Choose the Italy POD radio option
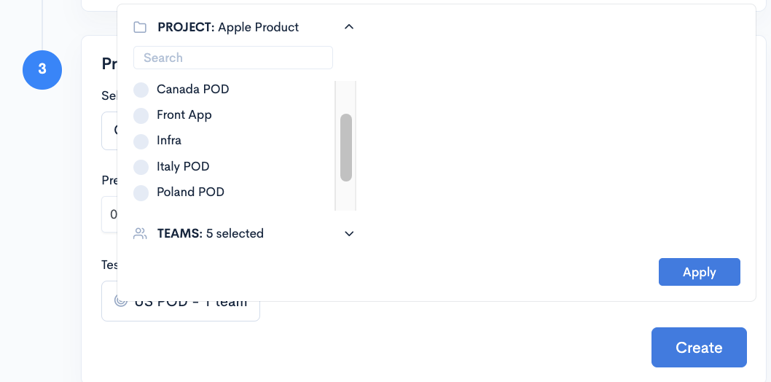Screen dimensions: 771x382 pos(141,166)
